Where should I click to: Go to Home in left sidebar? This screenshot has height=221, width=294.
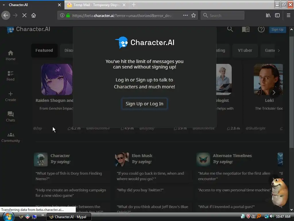coord(11,56)
